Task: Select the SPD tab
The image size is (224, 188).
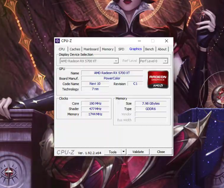Action: pos(121,49)
